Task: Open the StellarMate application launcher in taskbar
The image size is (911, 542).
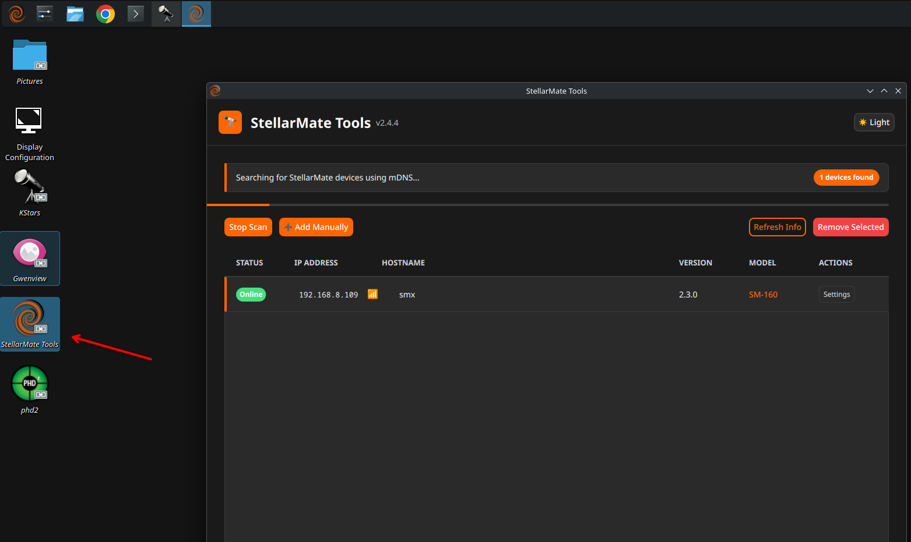Action: (x=17, y=13)
